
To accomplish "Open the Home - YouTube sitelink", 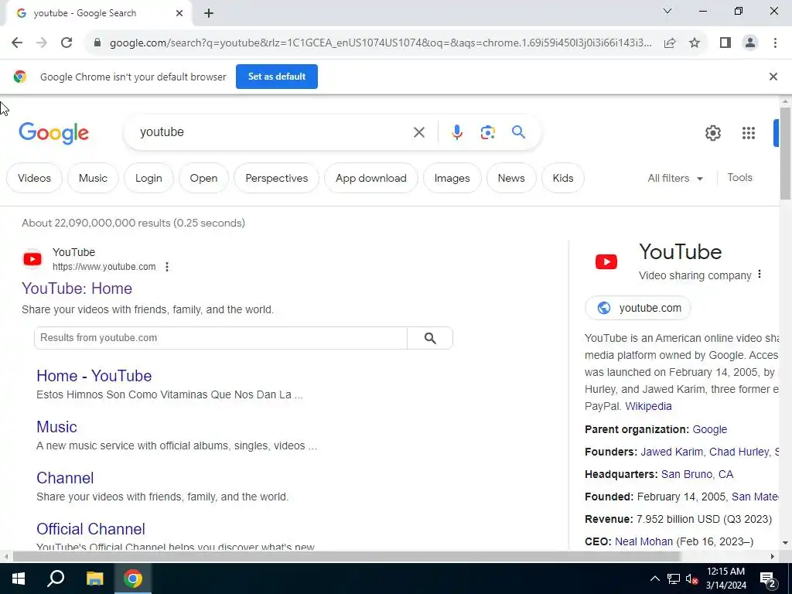I will point(94,376).
